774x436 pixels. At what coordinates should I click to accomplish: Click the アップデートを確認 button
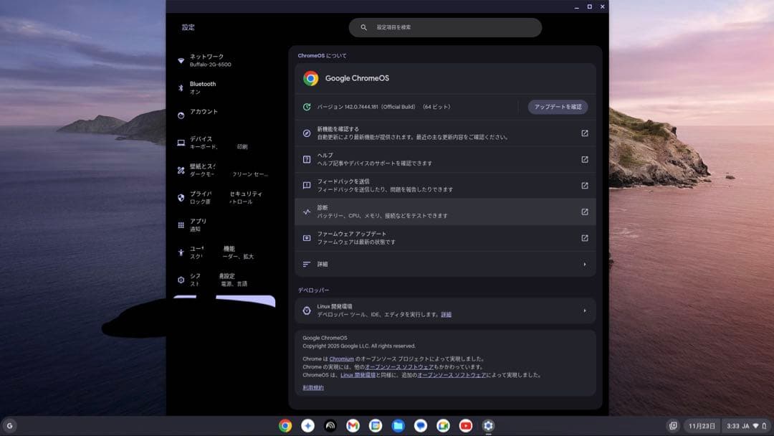(558, 106)
